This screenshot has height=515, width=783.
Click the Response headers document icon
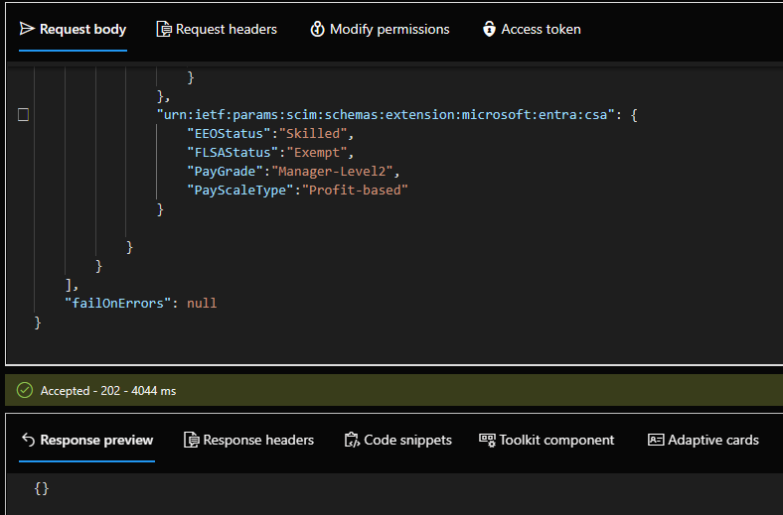tap(192, 440)
